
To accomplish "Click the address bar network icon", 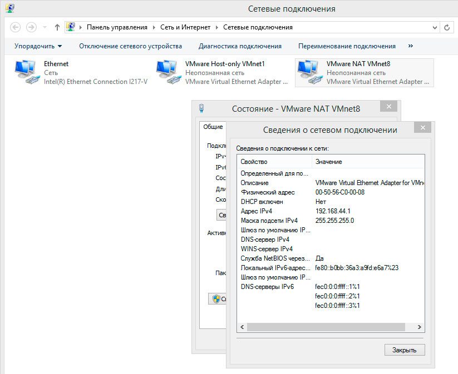I will click(71, 27).
